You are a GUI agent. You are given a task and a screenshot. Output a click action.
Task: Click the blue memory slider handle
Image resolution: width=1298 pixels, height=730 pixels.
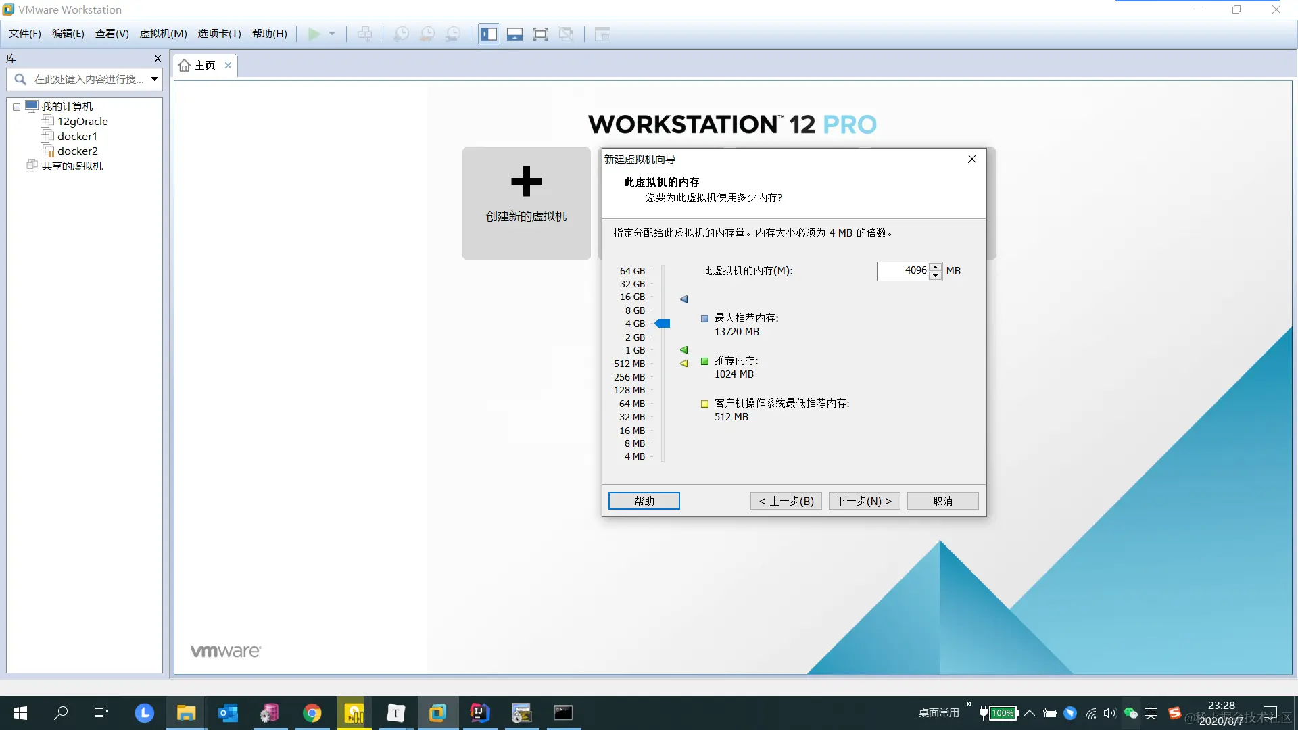[663, 324]
